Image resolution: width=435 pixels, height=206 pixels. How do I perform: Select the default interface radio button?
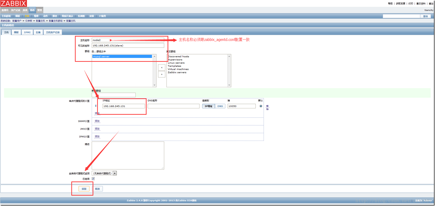(x=261, y=106)
